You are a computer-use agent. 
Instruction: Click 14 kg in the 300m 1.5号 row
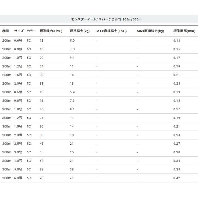coord(72,127)
